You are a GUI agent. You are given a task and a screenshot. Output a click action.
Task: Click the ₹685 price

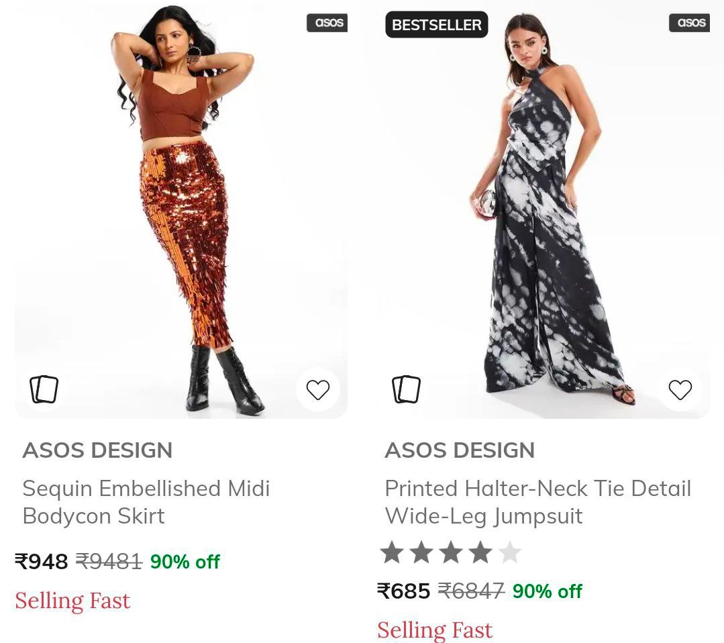pos(404,591)
